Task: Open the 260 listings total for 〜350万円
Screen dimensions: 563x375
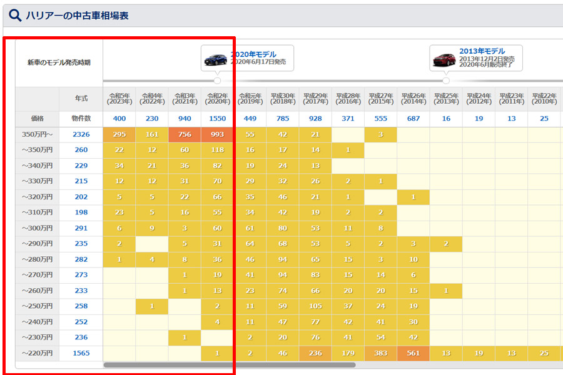Action: pos(81,149)
